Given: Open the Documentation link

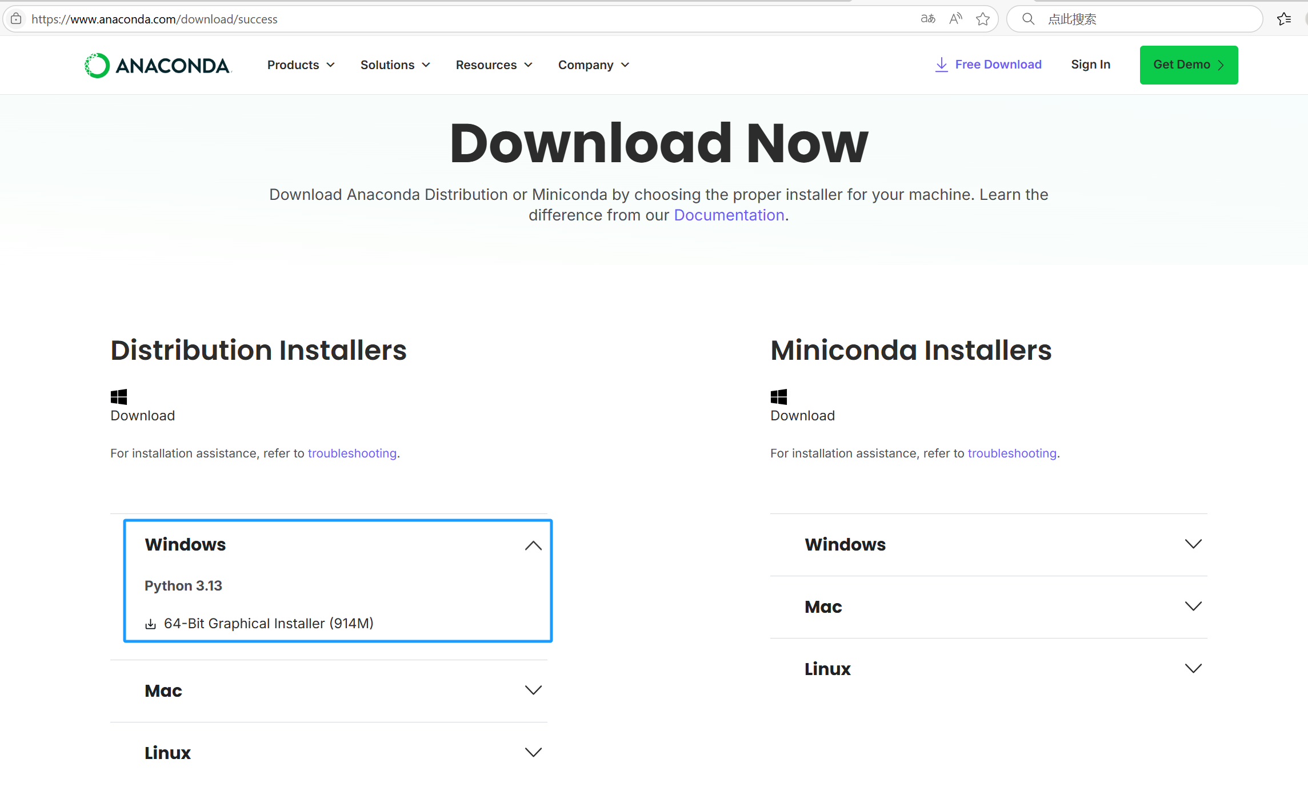Looking at the screenshot, I should click(729, 215).
